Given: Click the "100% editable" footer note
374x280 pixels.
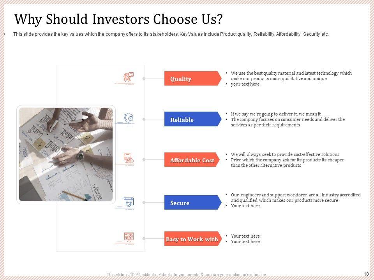Looking at the screenshot, I should pyautogui.click(x=187, y=275).
